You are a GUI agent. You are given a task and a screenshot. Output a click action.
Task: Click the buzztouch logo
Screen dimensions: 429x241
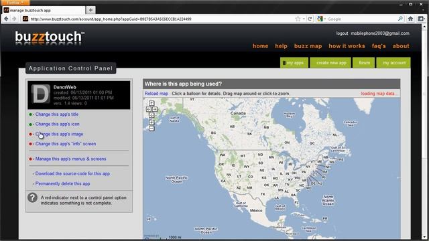tap(50, 37)
